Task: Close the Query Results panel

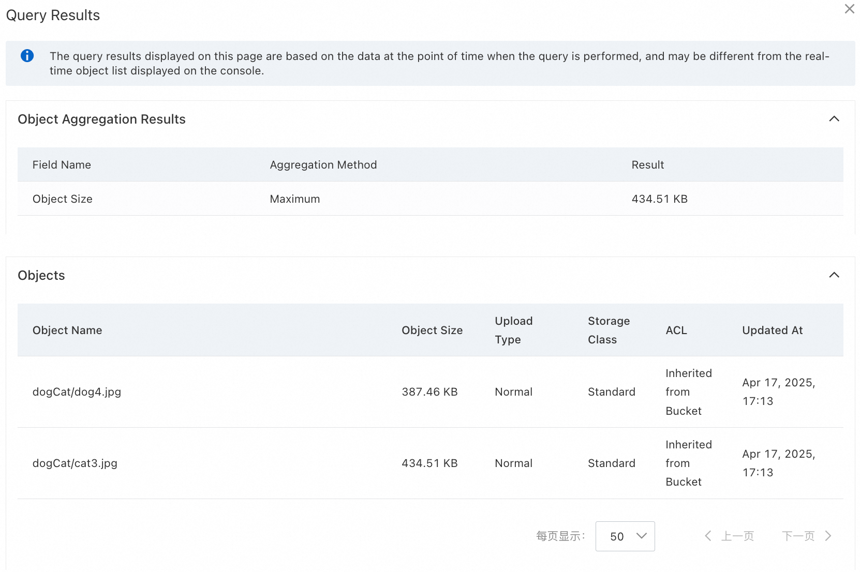Action: (x=849, y=9)
